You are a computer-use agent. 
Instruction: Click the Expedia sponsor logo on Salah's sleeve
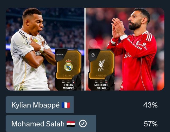coord(143,46)
